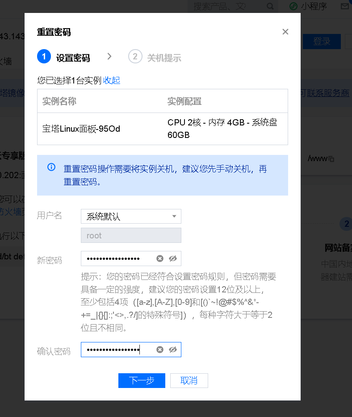
Task: Clear the 新密码 field with its X icon
Action: click(x=159, y=259)
